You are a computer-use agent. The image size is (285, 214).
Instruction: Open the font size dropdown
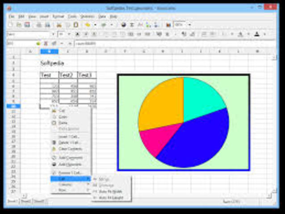(69, 34)
